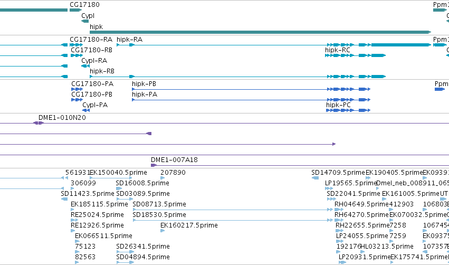Screen dimensions: 449x265
Task: Click the hipk-RA transcript label
Action: coord(129,39)
